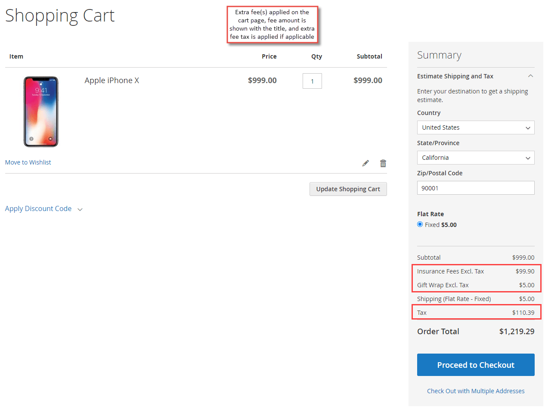
Task: Click the Zip/Postal Code field showing 90001
Action: click(476, 188)
